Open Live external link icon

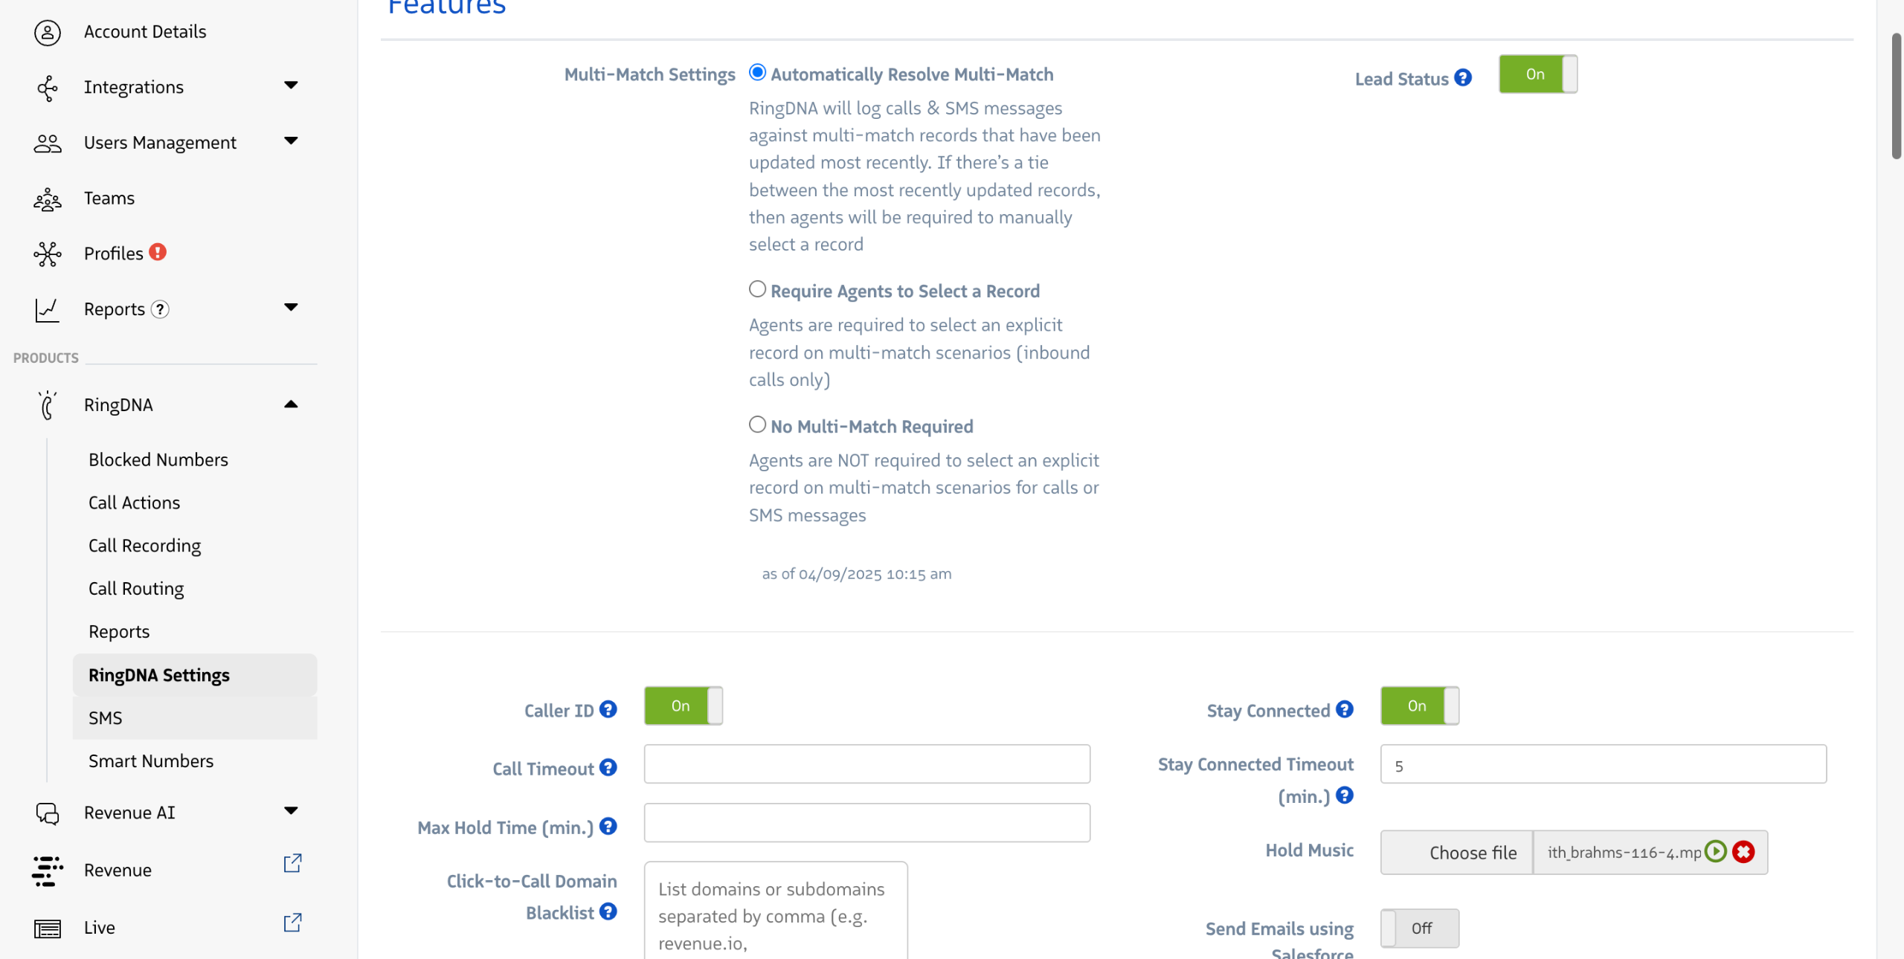pyautogui.click(x=292, y=923)
